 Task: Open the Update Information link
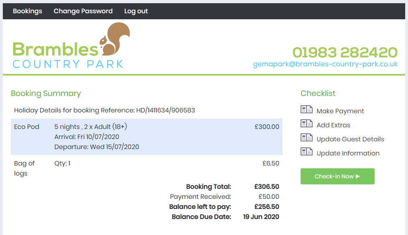tap(348, 153)
